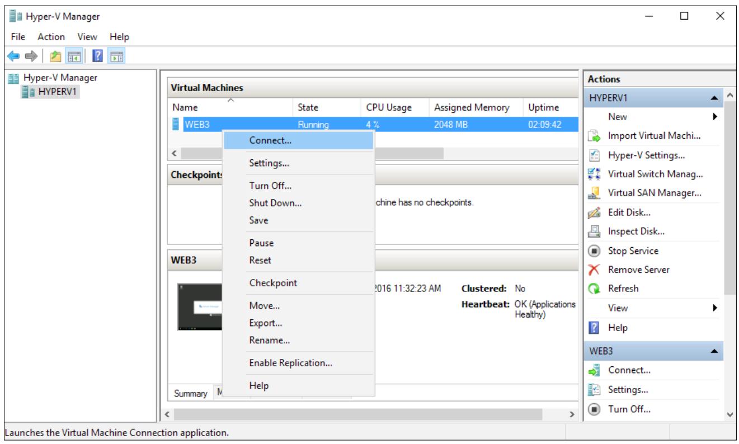Viewport: 739px width, 444px height.
Task: Sort by the Assigned Memory column header
Action: 475,108
